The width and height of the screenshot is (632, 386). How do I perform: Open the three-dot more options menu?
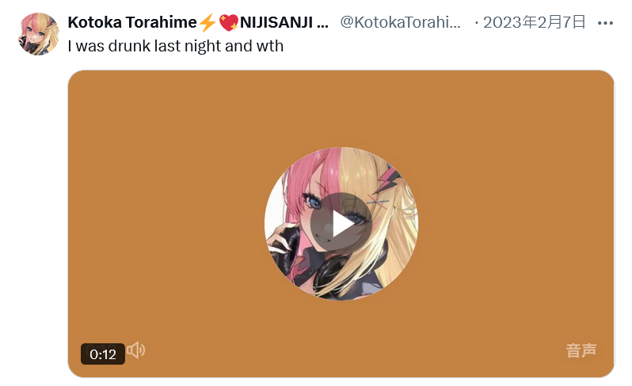click(x=605, y=24)
